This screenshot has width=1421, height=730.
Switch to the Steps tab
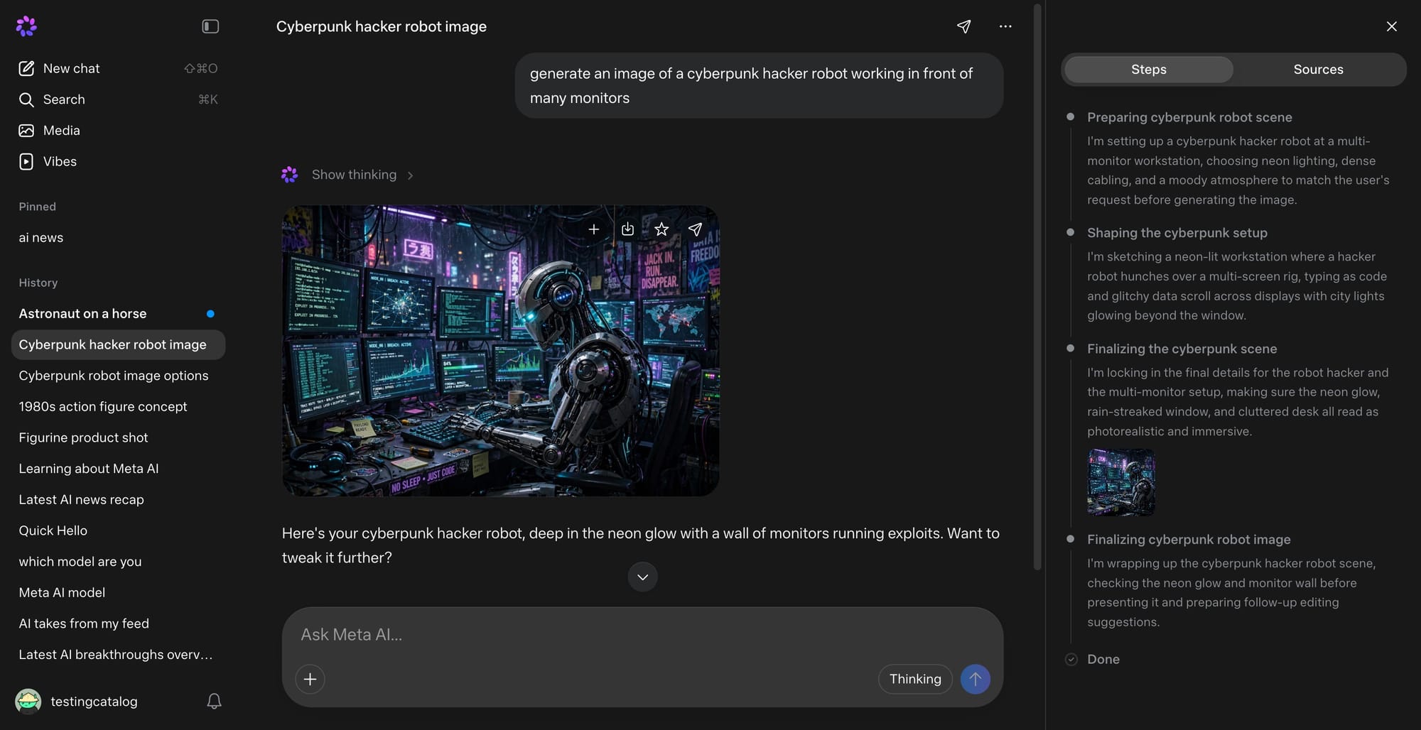(1148, 70)
